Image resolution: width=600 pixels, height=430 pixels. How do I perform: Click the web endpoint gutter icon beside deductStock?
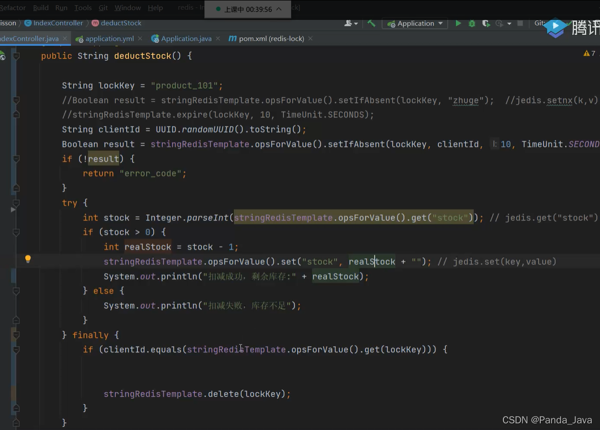coord(3,57)
